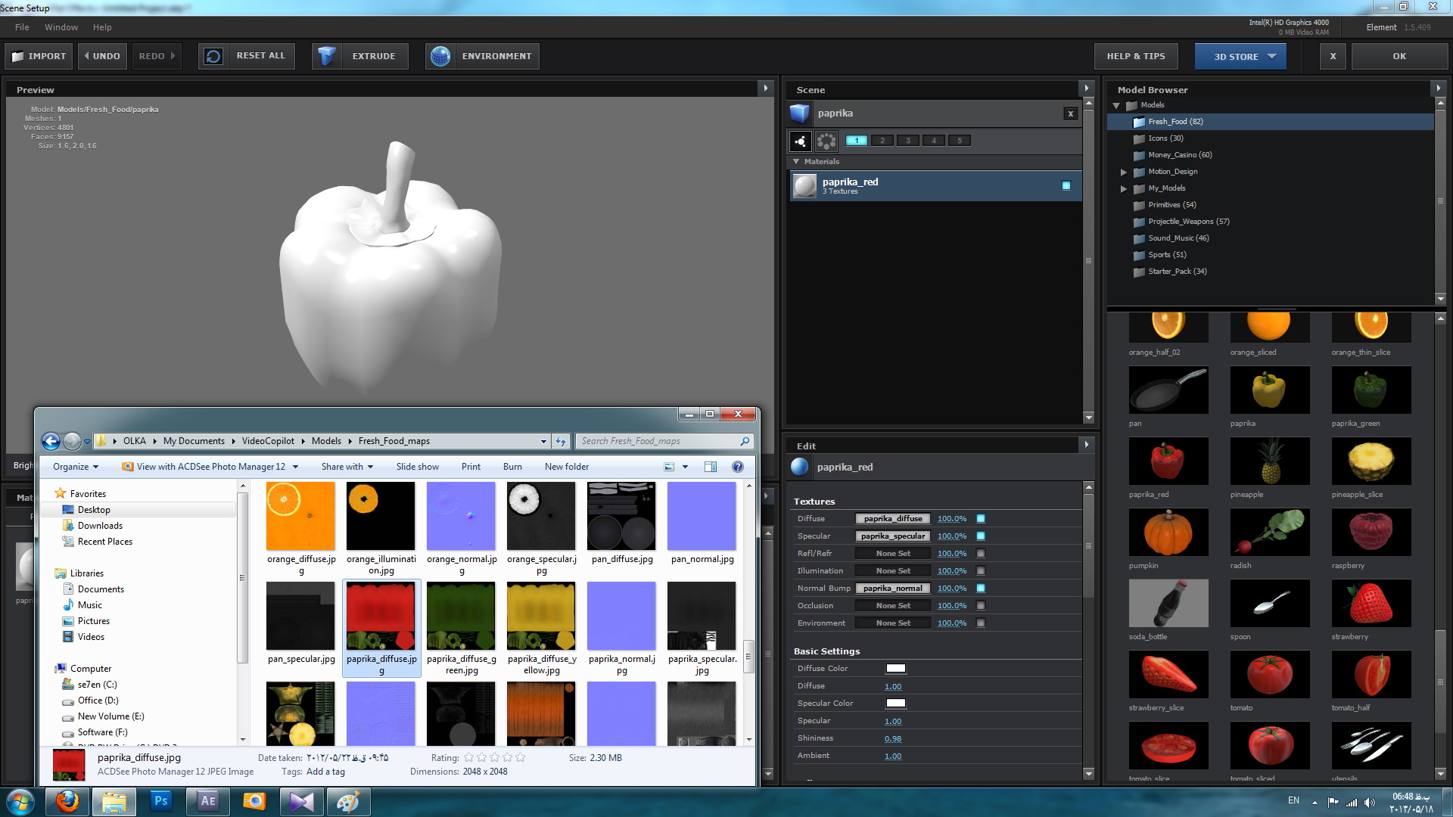The image size is (1453, 817).
Task: Toggle the Diffuse texture enable checkbox
Action: pyautogui.click(x=981, y=519)
